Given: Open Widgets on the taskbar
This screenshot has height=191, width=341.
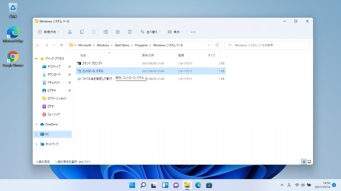Looking at the screenshot, I should (165, 185).
